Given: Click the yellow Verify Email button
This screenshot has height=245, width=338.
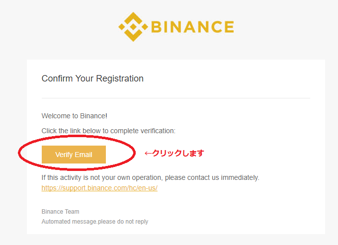Looking at the screenshot, I should (74, 155).
